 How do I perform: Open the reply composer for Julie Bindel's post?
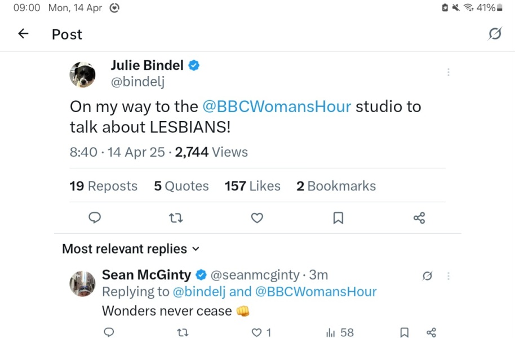(x=94, y=218)
